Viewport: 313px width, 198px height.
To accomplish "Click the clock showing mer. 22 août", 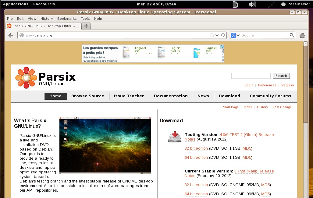I will [157, 4].
